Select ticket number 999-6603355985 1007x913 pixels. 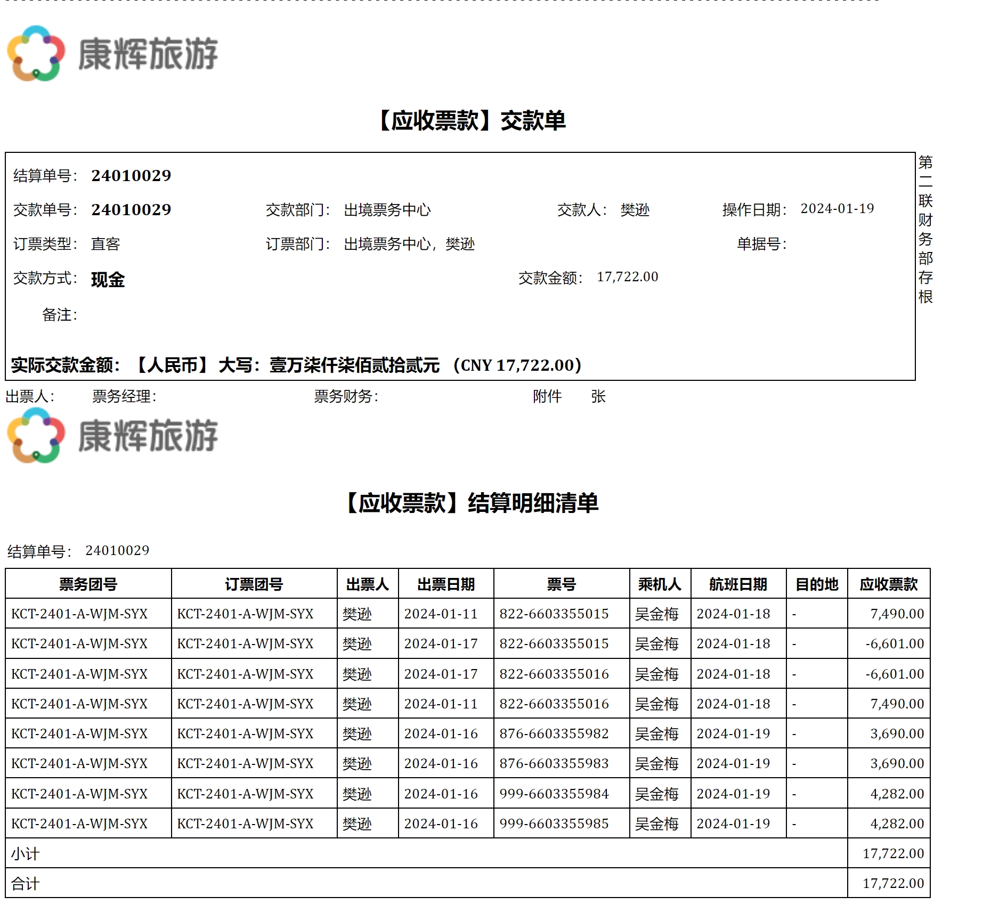point(554,824)
